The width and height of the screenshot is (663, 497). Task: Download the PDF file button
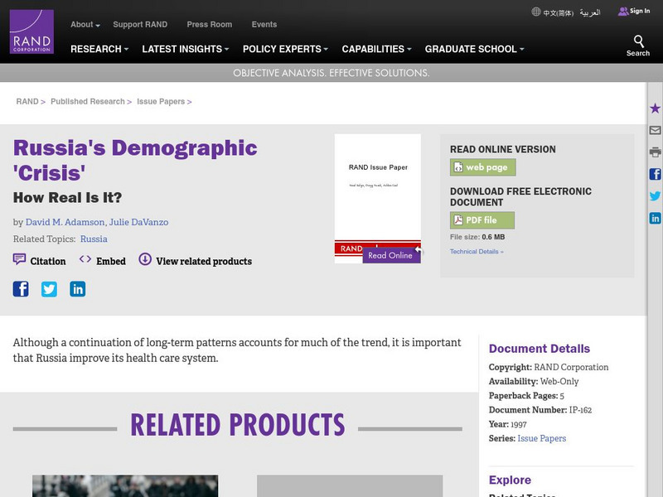[x=482, y=220]
